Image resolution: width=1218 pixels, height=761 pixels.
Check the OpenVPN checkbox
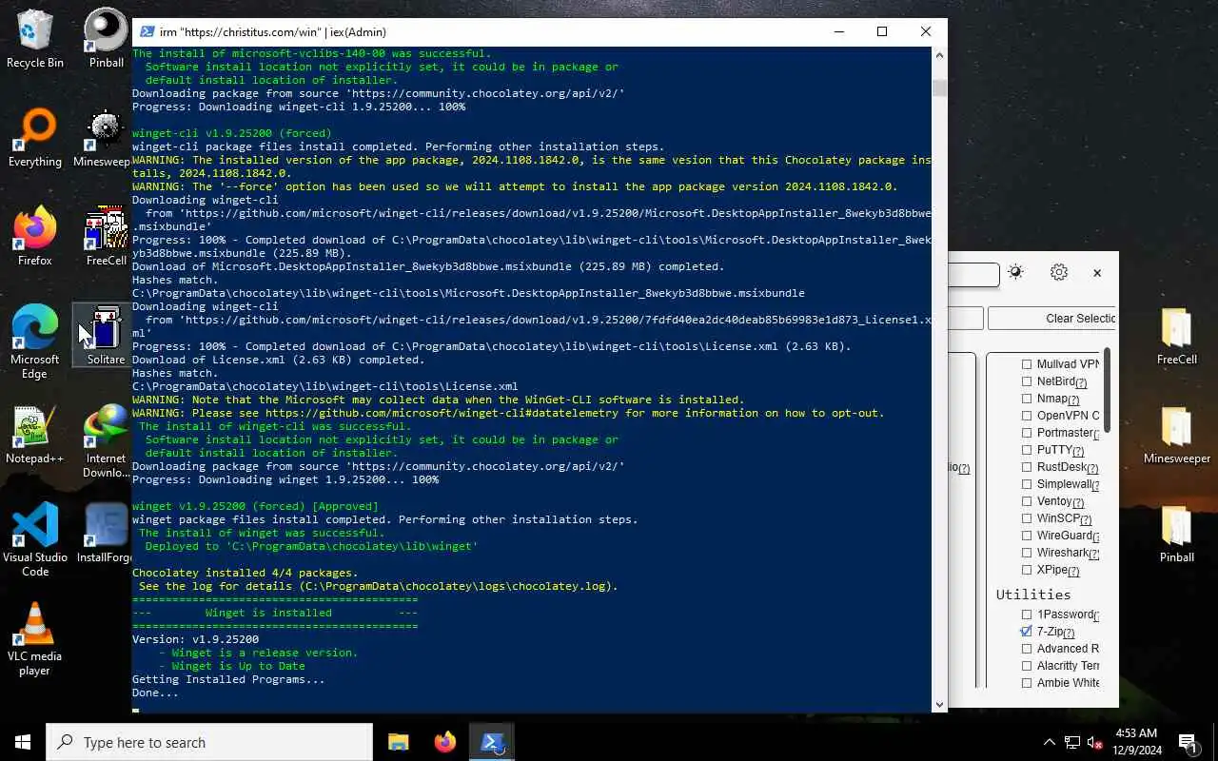click(1027, 416)
